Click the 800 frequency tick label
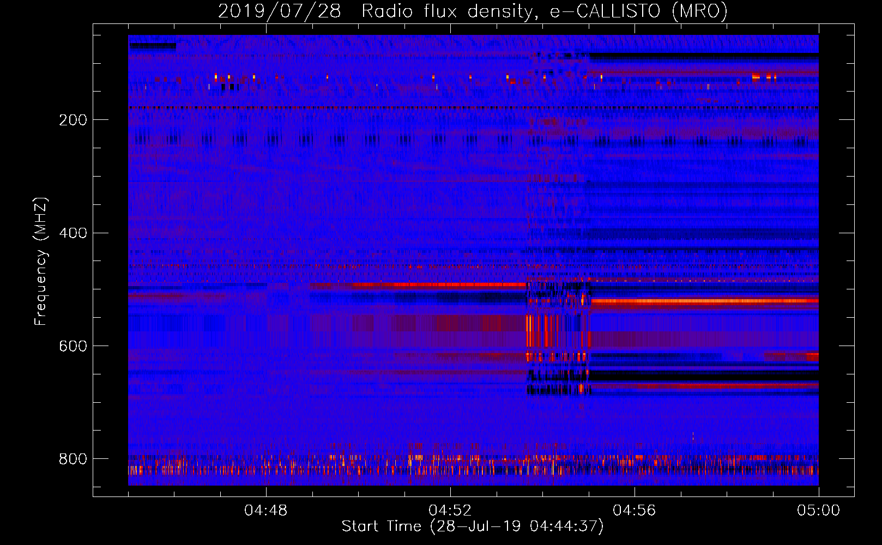The image size is (882, 545). point(73,459)
